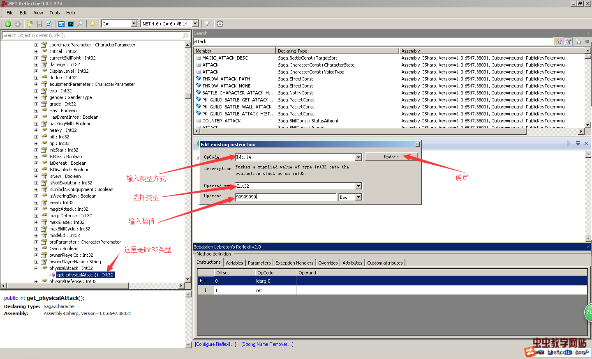The image size is (592, 359).
Task: Toggle the highlighted member search filter icon
Action: click(568, 41)
